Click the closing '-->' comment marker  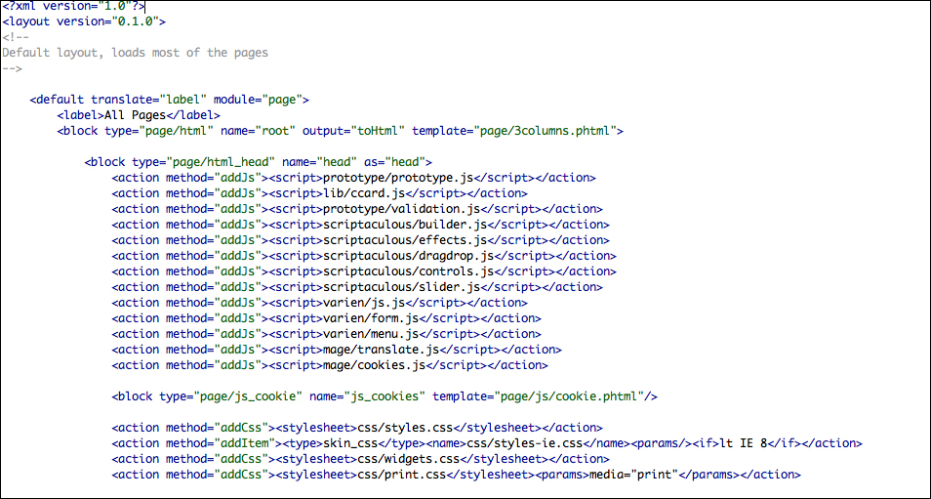pos(12,68)
